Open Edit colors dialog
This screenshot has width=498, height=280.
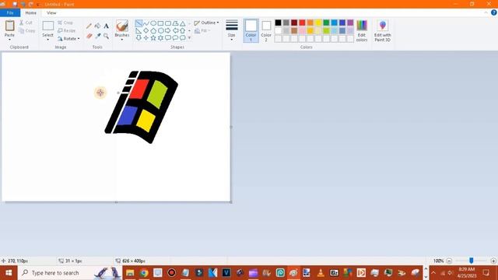362,30
